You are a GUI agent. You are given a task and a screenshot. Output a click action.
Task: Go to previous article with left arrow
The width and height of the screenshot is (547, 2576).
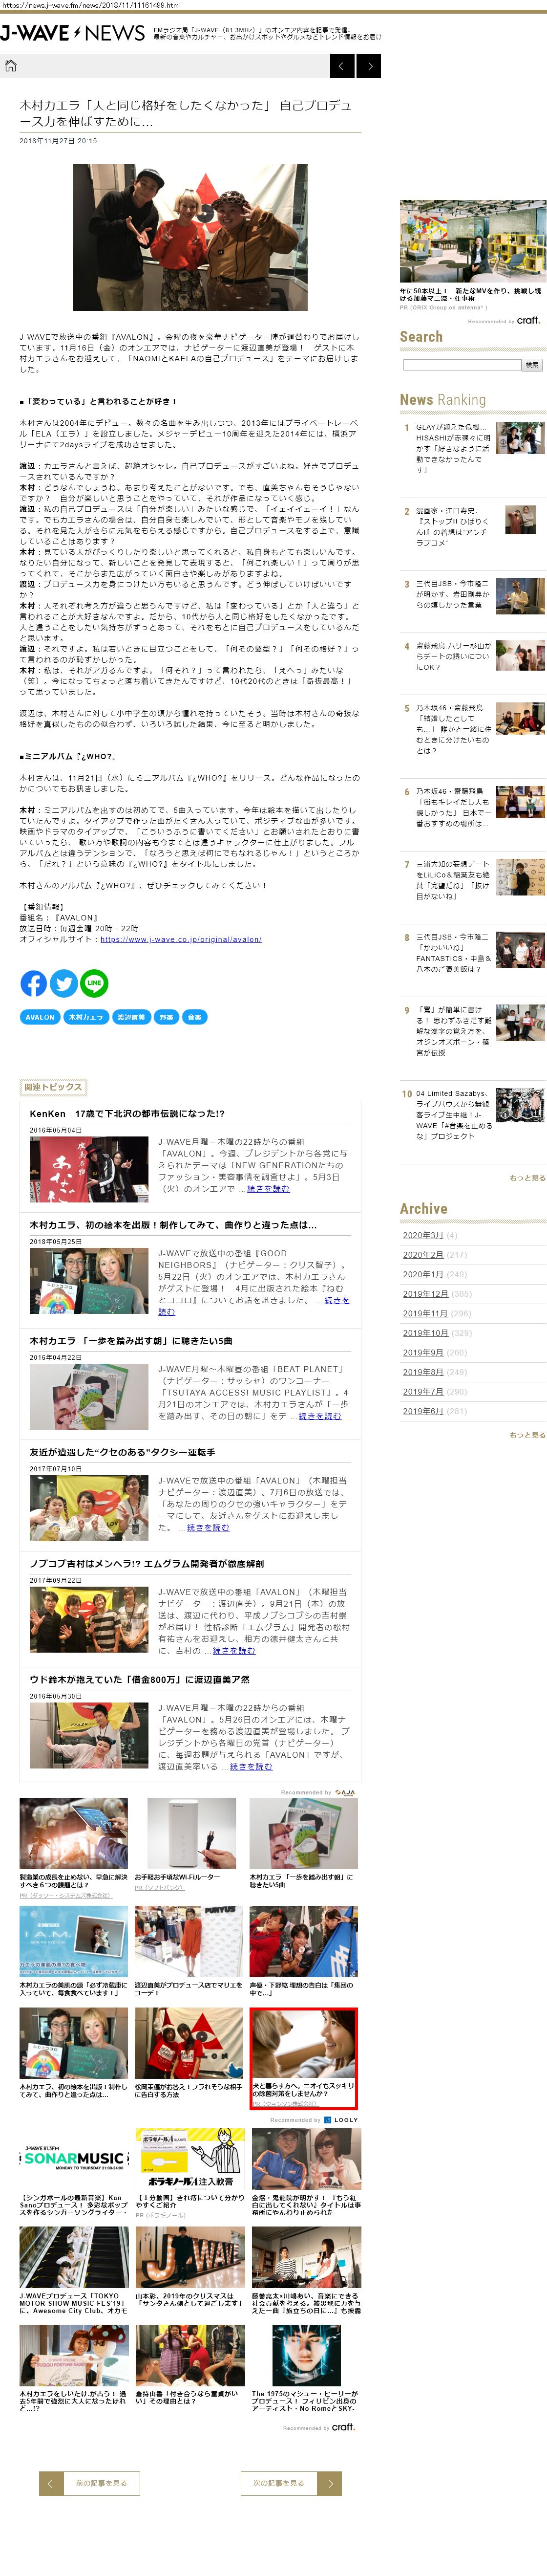tap(342, 66)
